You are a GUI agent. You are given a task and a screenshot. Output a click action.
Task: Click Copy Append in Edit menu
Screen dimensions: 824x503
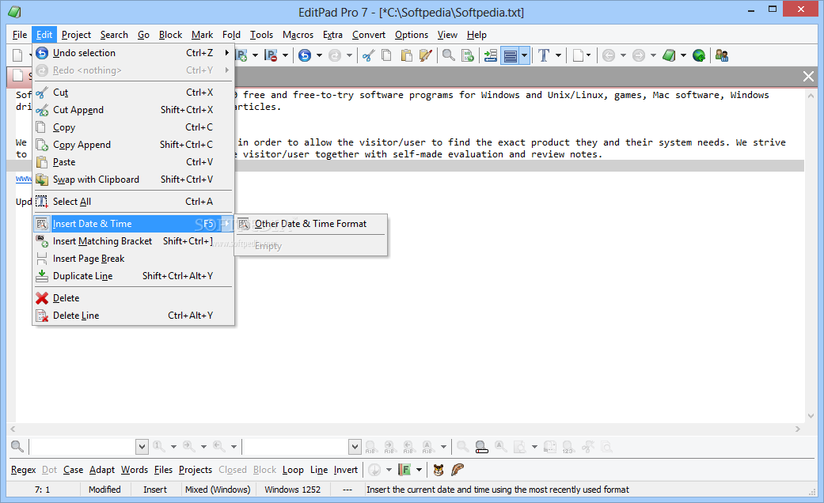tap(133, 145)
